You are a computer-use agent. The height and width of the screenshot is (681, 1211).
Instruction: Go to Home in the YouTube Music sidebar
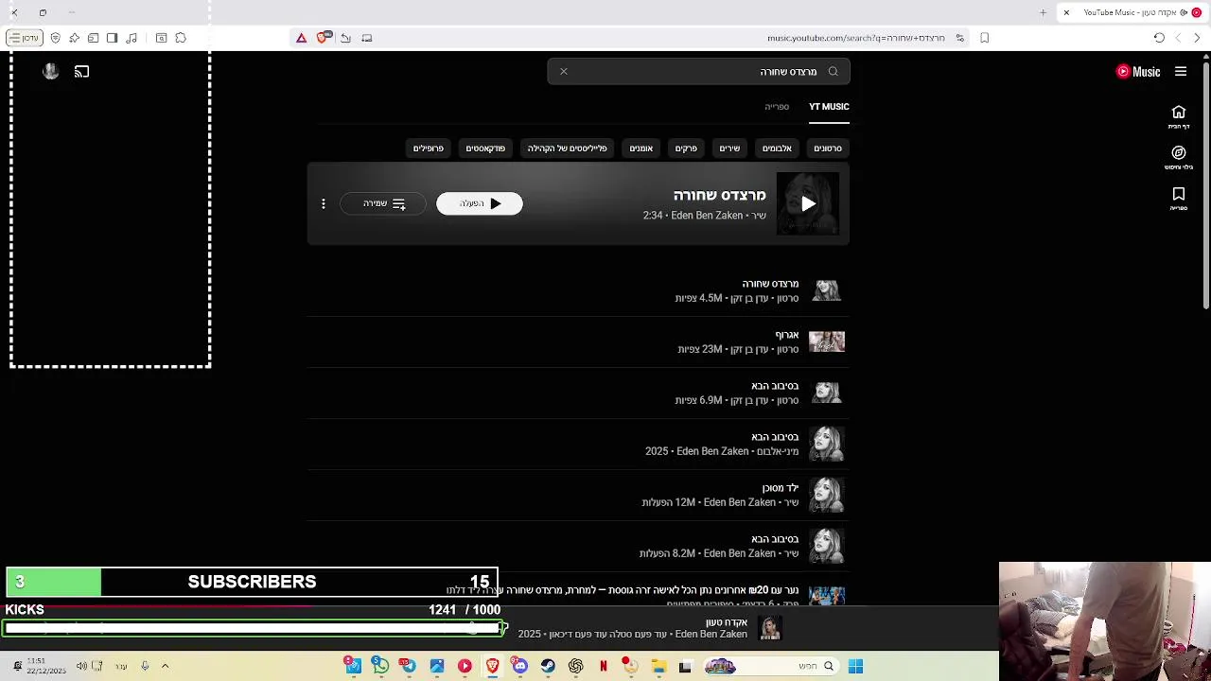(1179, 117)
